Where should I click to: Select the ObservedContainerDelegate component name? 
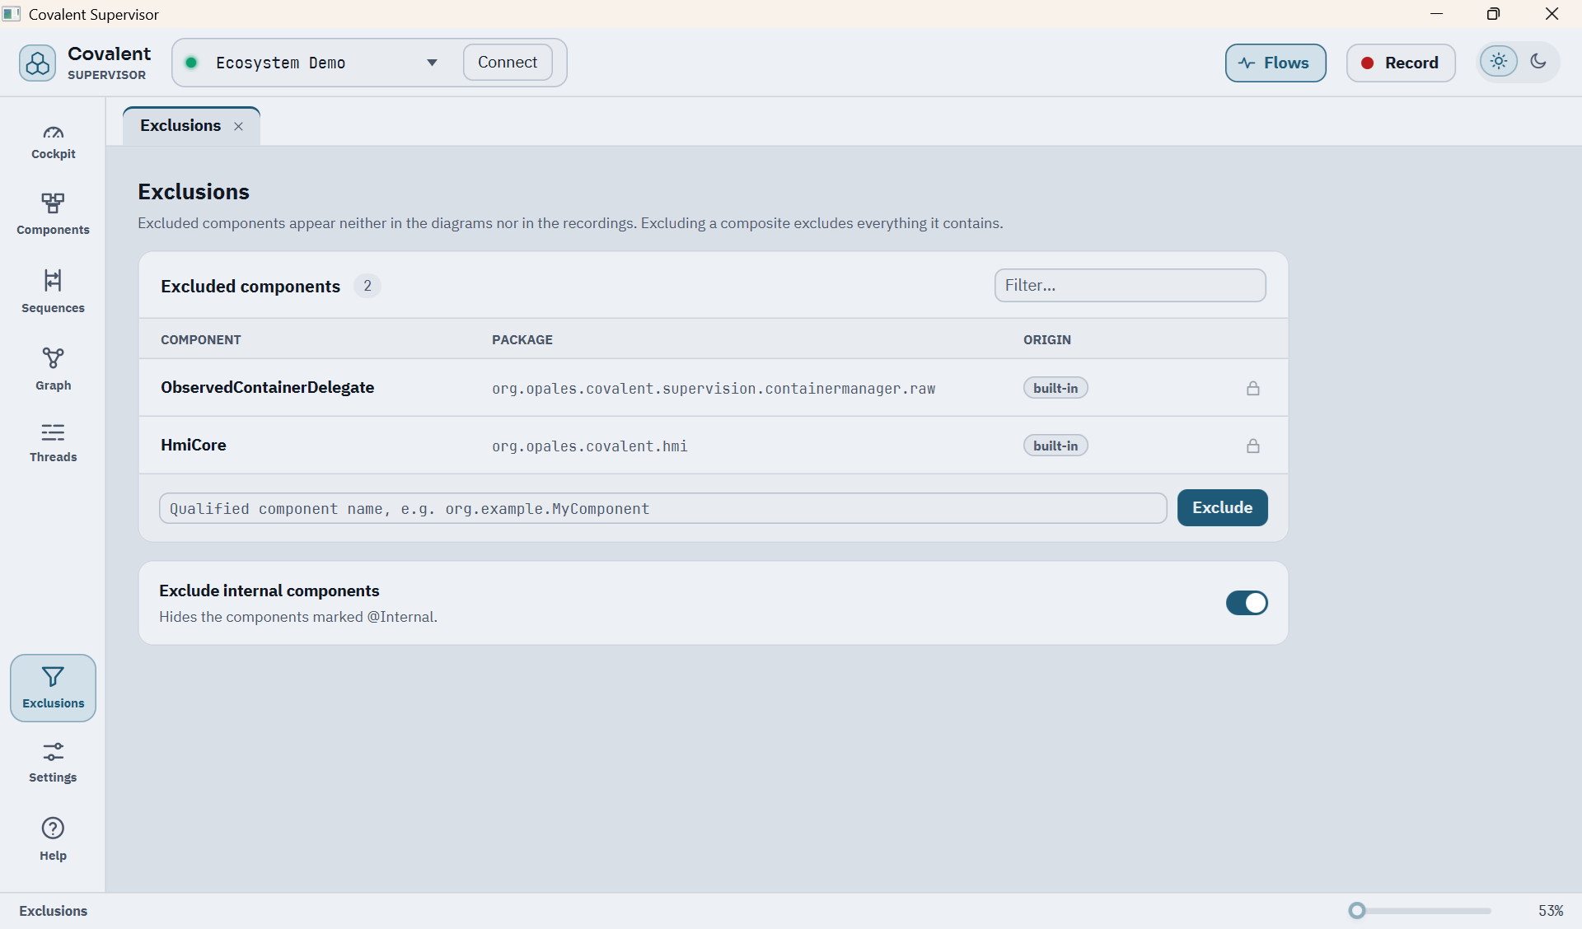(x=267, y=387)
